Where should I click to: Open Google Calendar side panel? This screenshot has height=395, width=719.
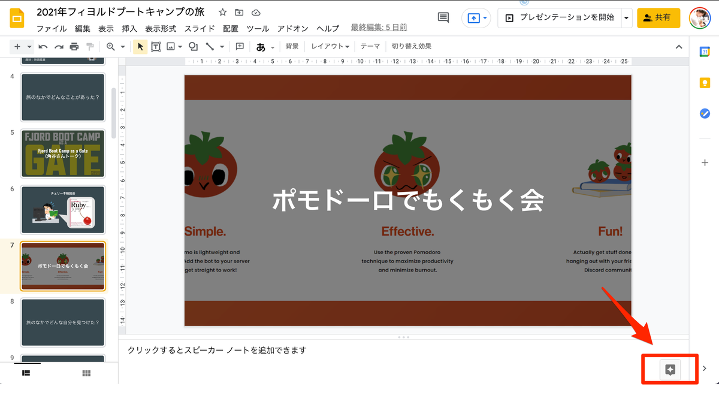[x=705, y=52]
